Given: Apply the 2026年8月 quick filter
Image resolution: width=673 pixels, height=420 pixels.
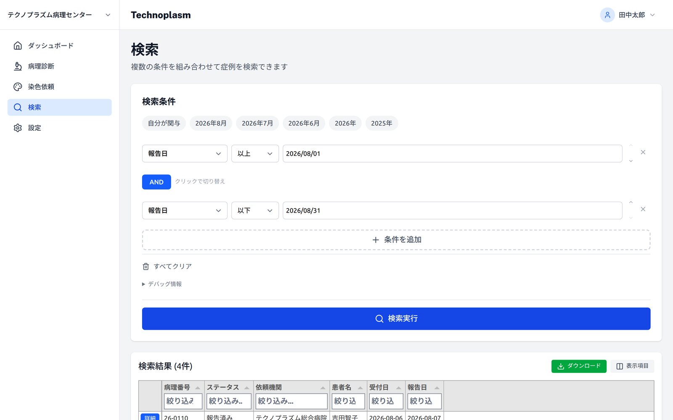Looking at the screenshot, I should pyautogui.click(x=211, y=123).
